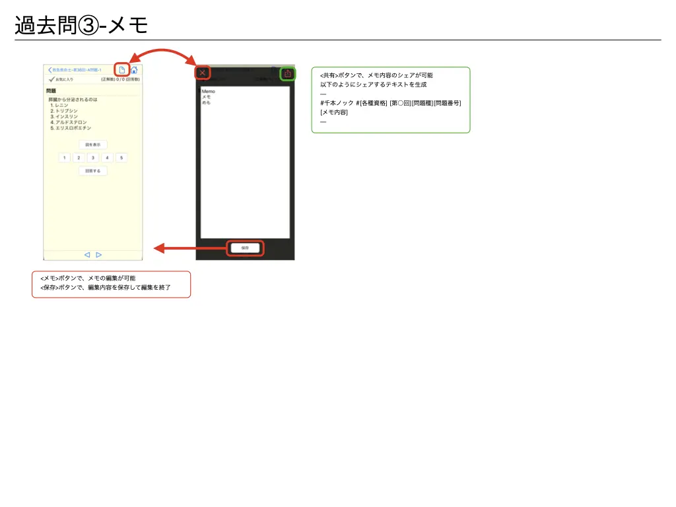The image size is (676, 507).
Task: Select answer text 5. エリスロポエチン
Action: pos(71,128)
